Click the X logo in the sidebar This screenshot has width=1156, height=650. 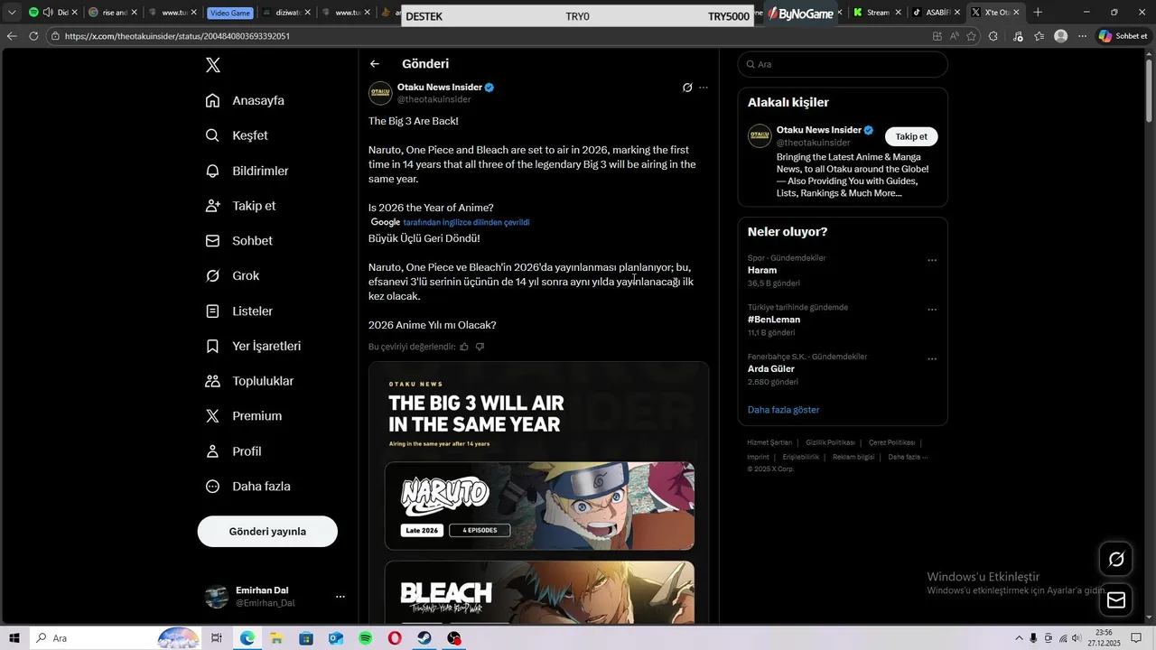(213, 65)
